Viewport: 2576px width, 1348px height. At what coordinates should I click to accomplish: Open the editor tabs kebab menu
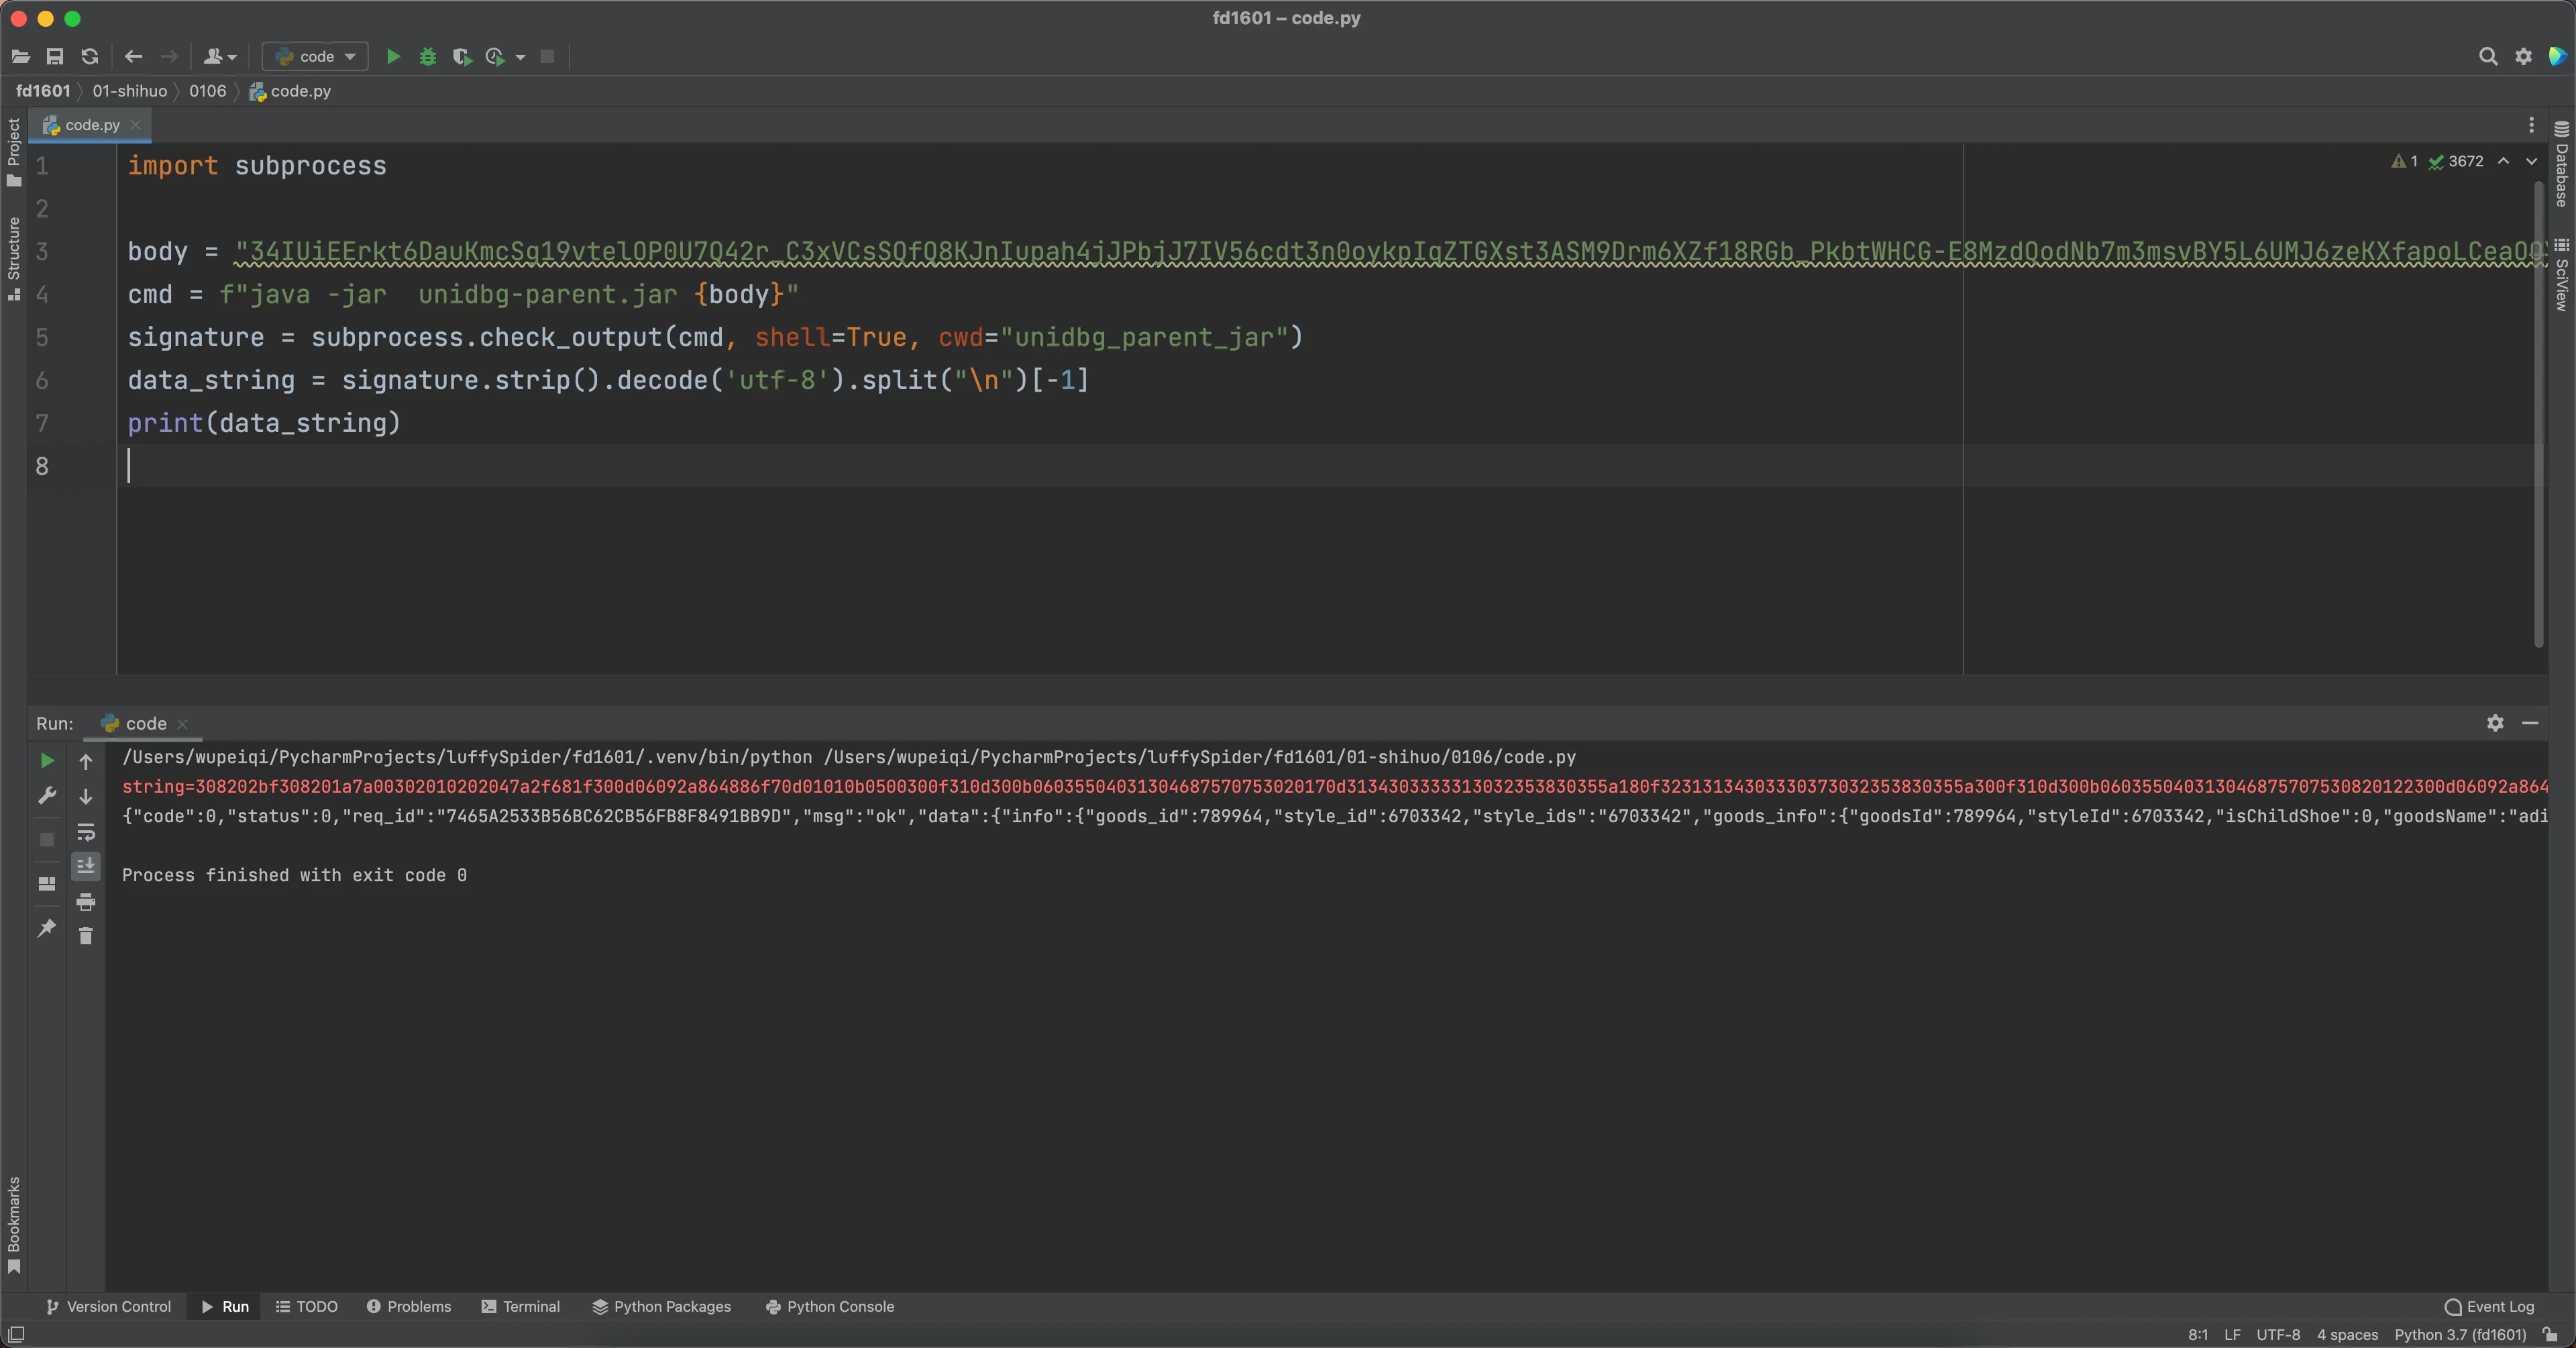click(2532, 125)
